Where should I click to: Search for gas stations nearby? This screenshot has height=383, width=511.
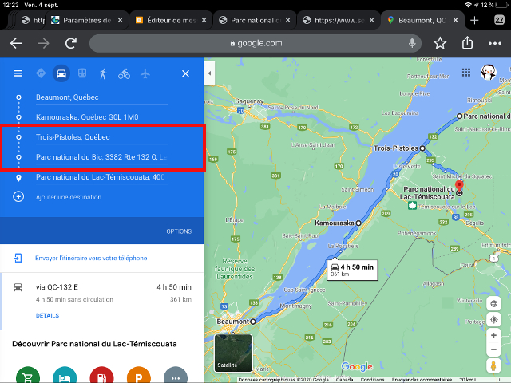pyautogui.click(x=101, y=377)
